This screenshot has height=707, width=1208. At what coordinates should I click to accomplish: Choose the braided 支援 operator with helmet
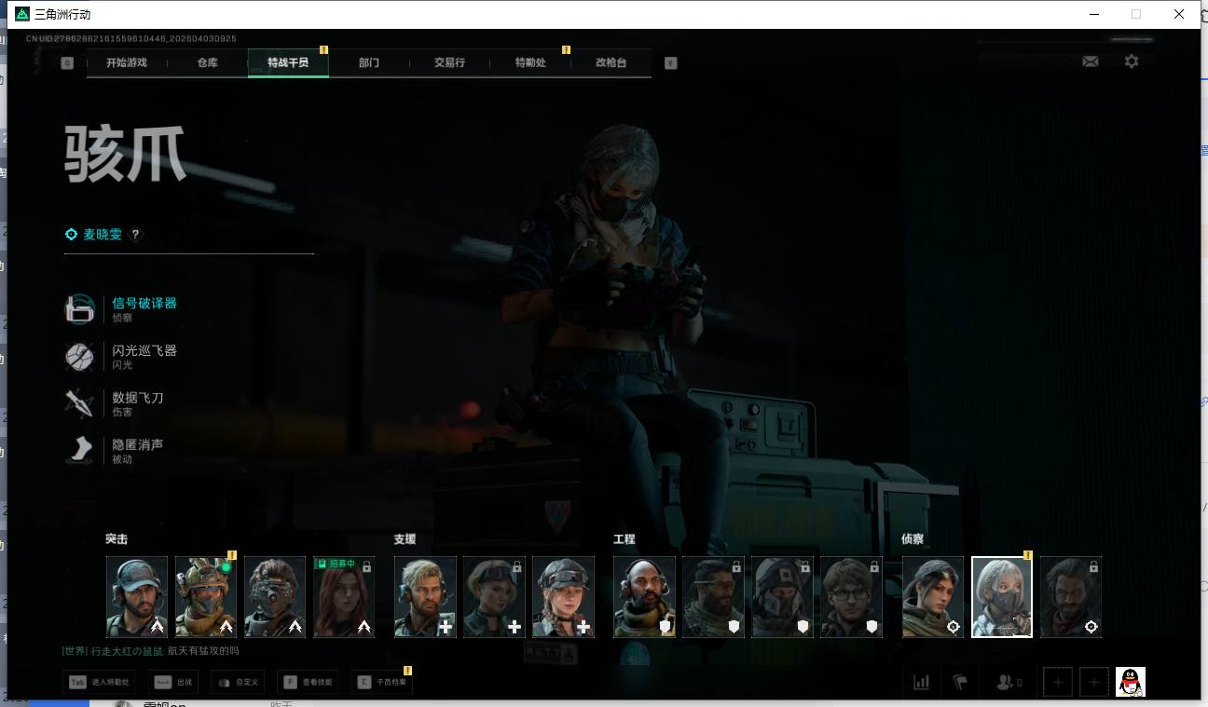coord(563,597)
